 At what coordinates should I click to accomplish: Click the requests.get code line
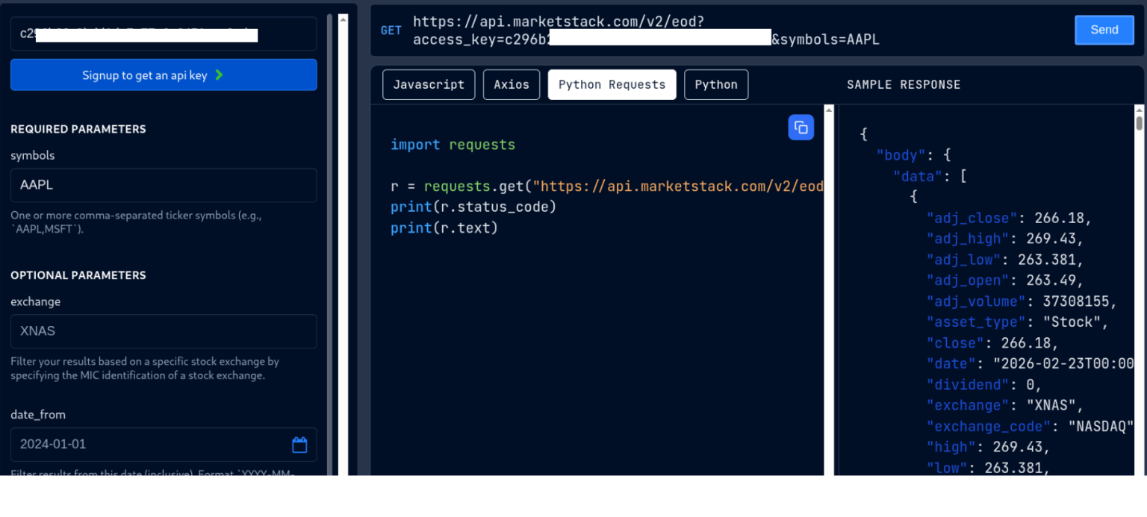tap(606, 187)
